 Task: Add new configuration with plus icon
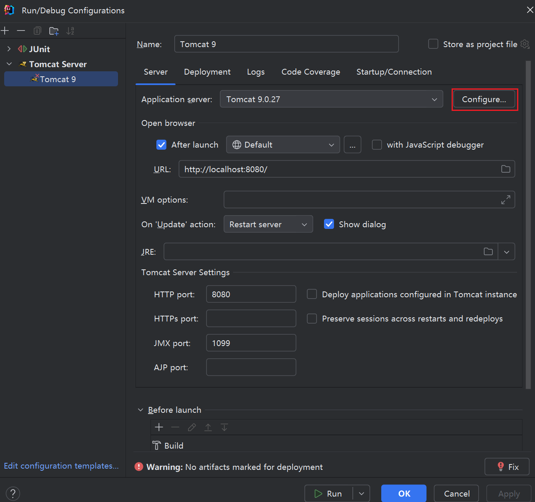pyautogui.click(x=5, y=31)
